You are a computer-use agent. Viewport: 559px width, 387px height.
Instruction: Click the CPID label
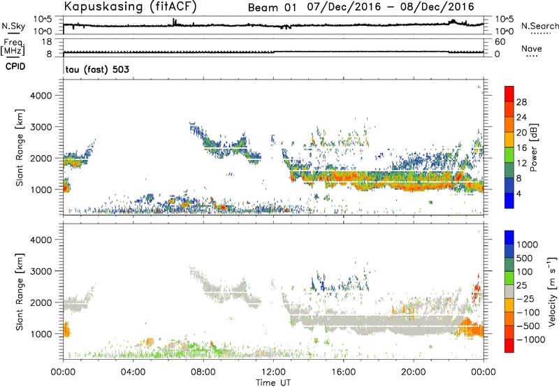click(15, 66)
